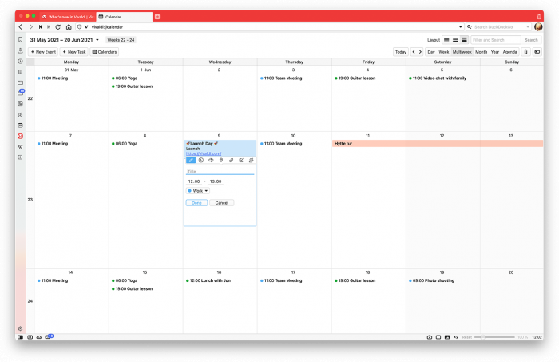Viewport: 559px width, 362px height.
Task: Switch to the What's new in Vivaldi tab
Action: click(68, 17)
